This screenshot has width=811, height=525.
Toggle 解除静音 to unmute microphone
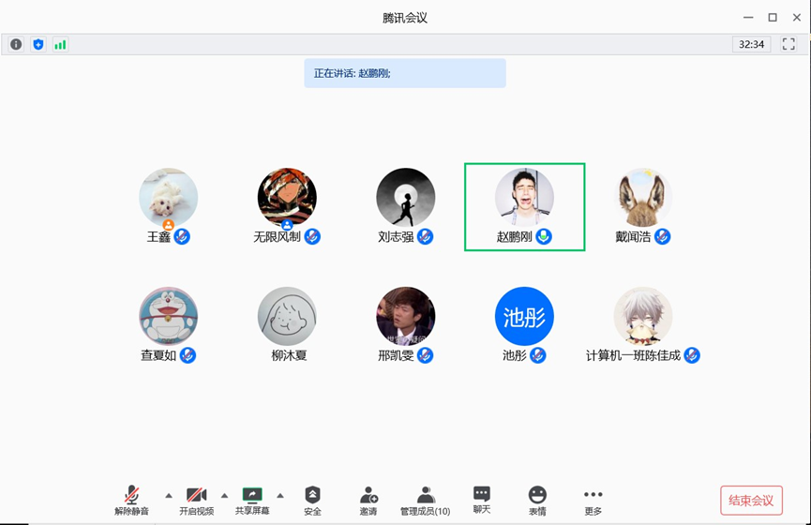click(x=132, y=501)
